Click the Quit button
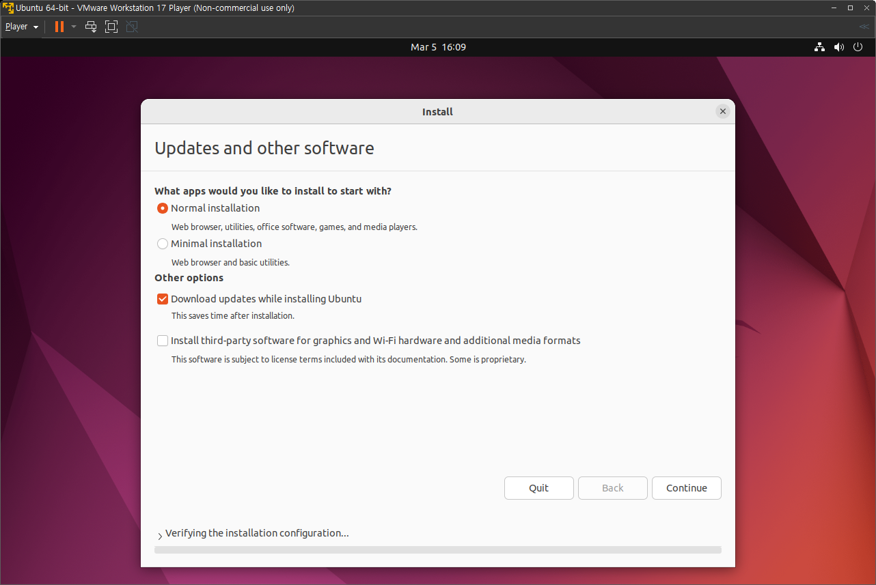 539,488
